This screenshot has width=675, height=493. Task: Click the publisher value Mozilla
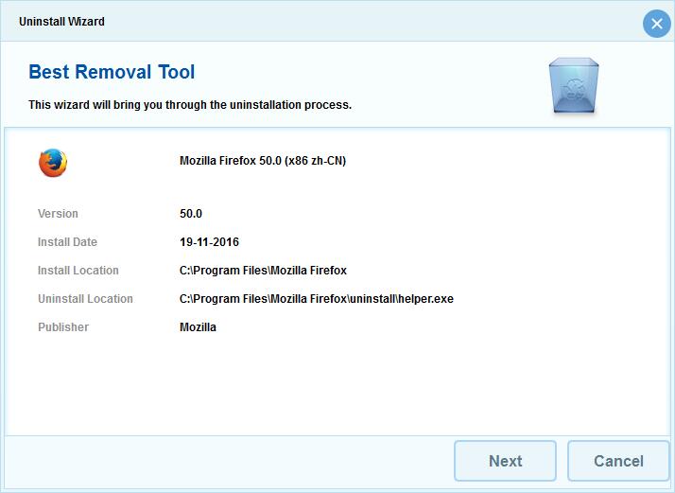click(198, 327)
